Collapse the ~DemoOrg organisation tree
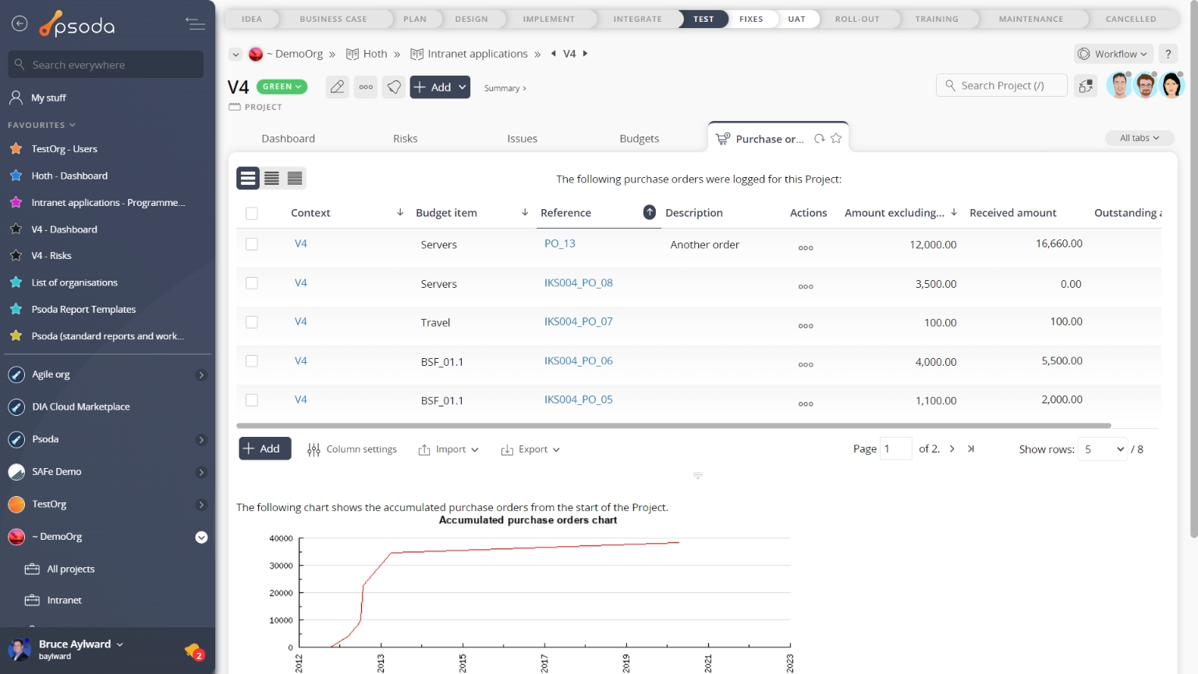1198x674 pixels. click(201, 537)
